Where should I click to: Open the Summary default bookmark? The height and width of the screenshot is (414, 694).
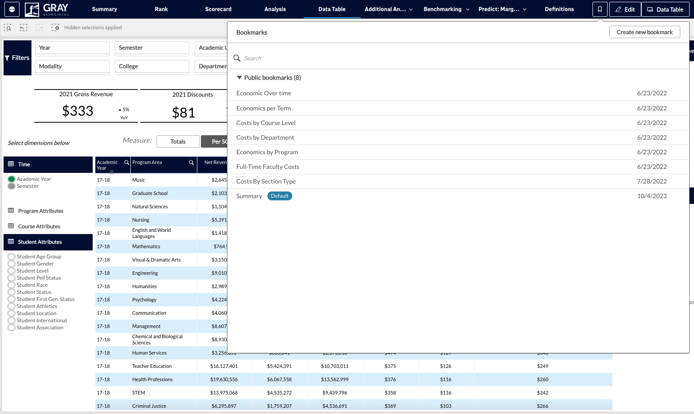tap(458, 196)
